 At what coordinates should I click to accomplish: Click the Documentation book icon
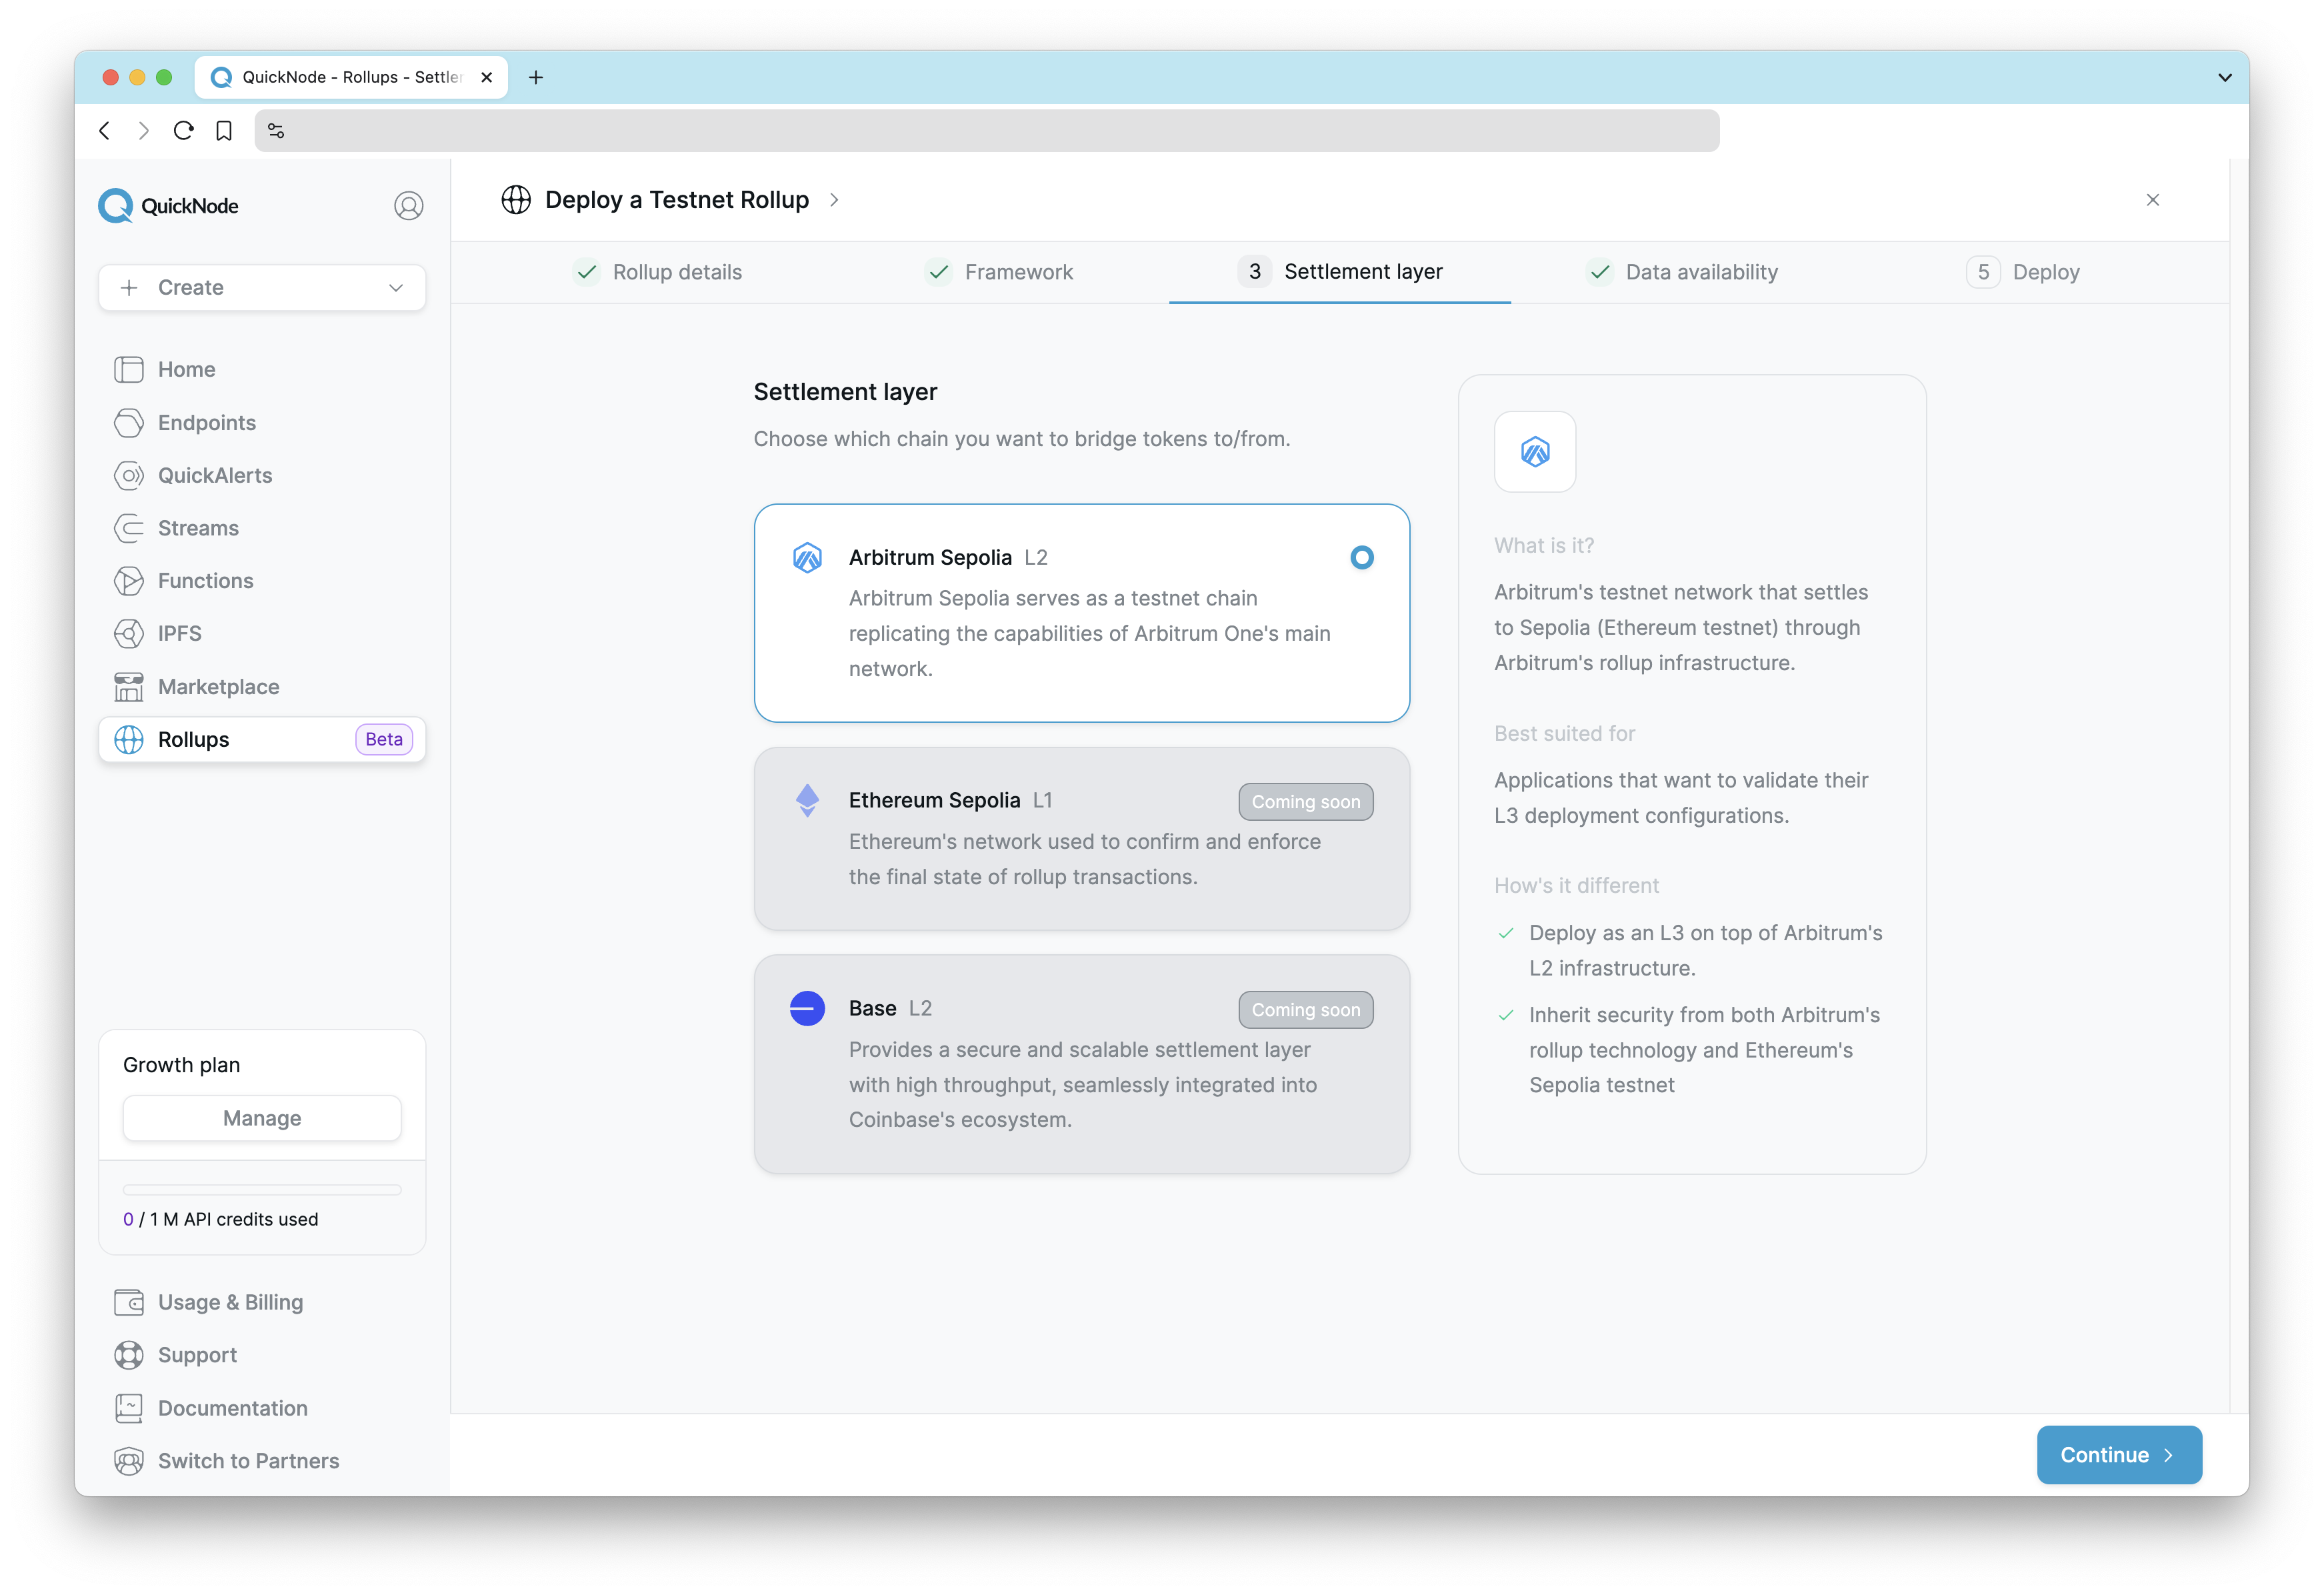pyautogui.click(x=129, y=1408)
